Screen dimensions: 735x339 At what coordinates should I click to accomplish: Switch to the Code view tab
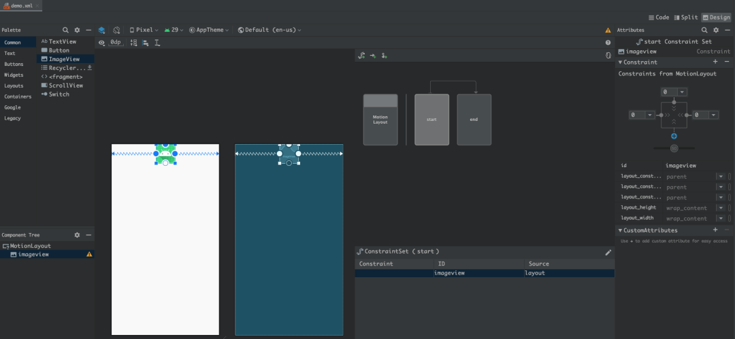click(x=659, y=17)
